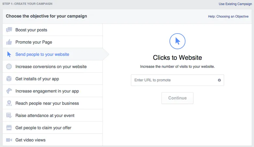
Task: Click the calendar event attendance icon
Action: pos(9,116)
